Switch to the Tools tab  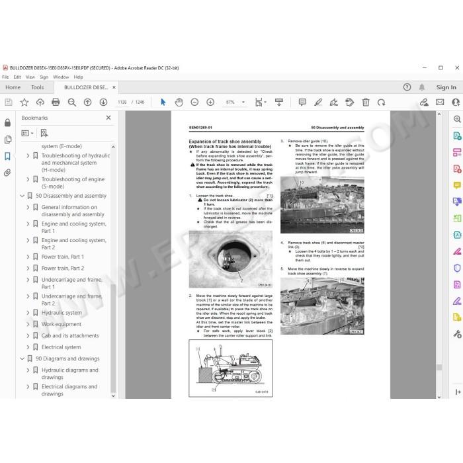(x=38, y=87)
